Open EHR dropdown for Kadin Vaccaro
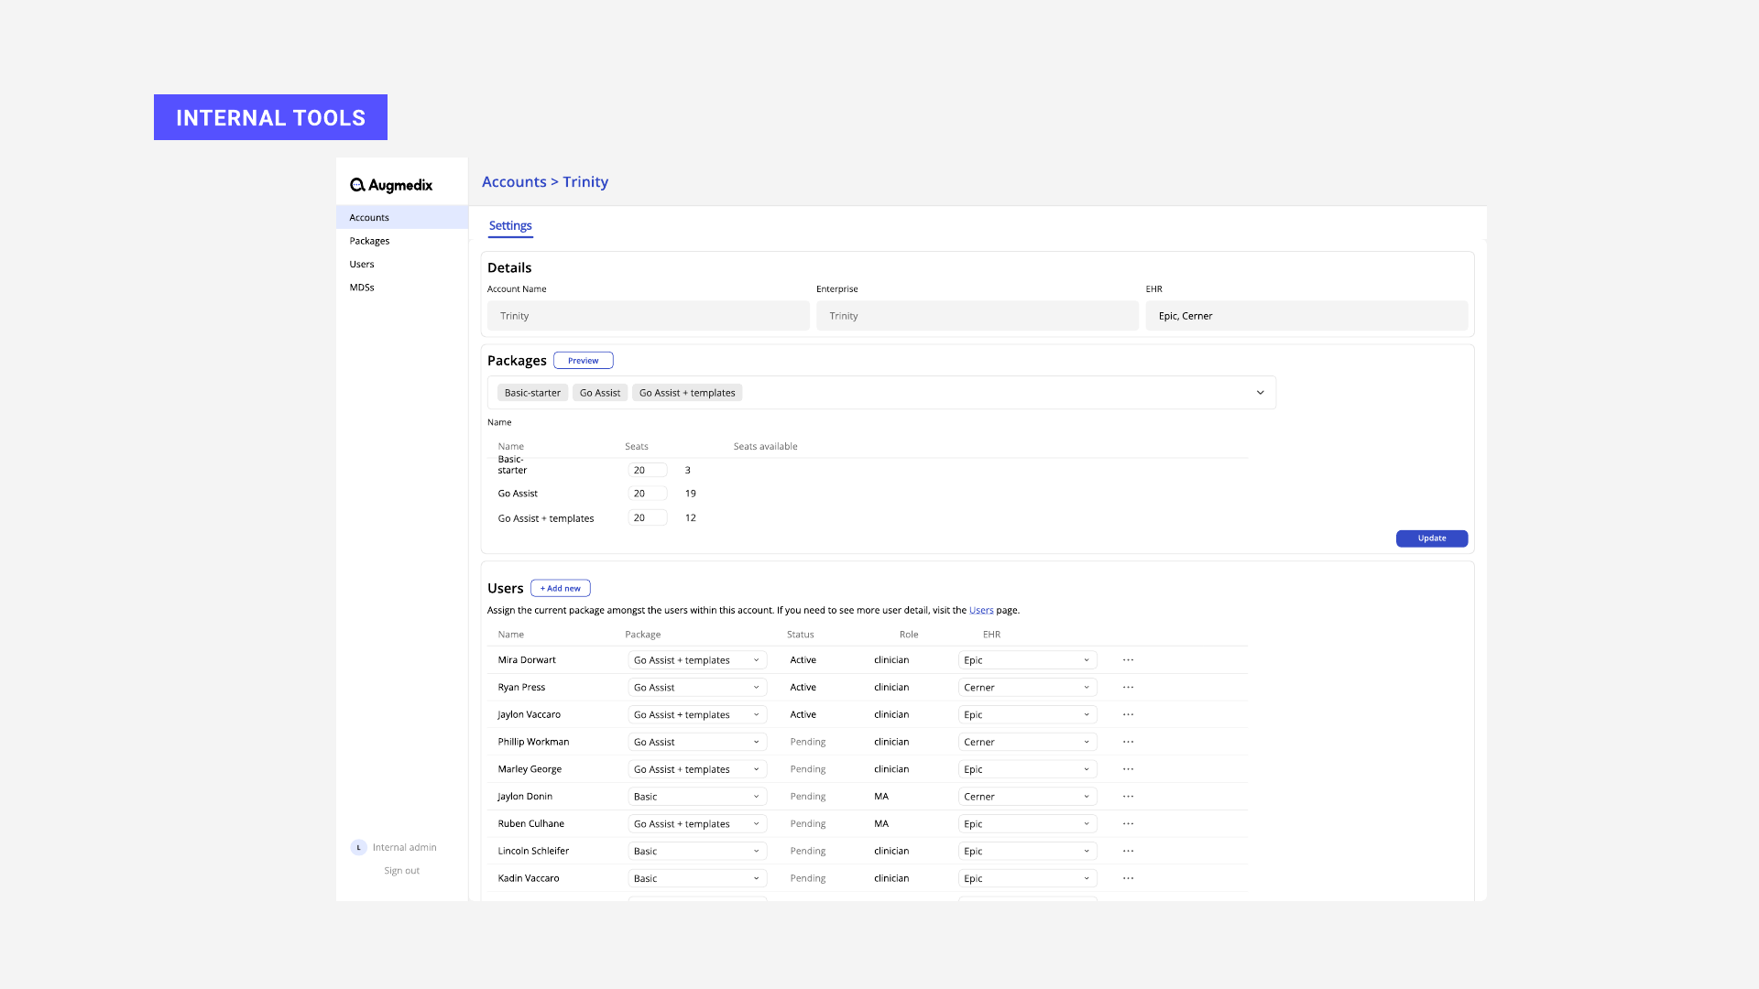 [x=1027, y=879]
